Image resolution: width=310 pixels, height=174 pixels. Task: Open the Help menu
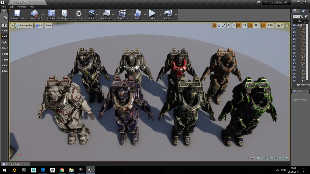tap(32, 7)
